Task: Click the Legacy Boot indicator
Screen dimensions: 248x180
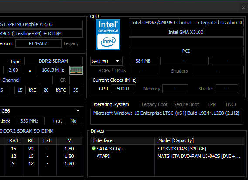Action: (155, 104)
